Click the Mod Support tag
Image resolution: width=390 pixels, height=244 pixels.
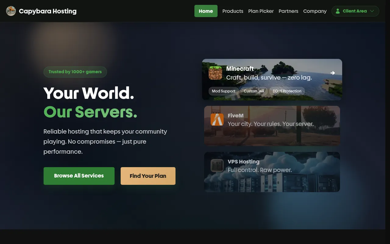coord(224,91)
